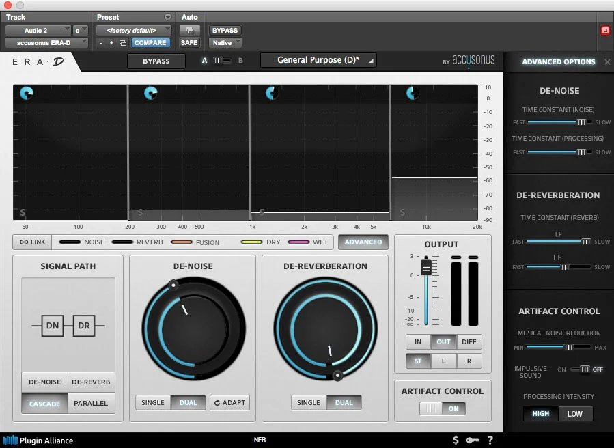
Task: Toggle Artifact Control ON switch
Action: pyautogui.click(x=443, y=408)
